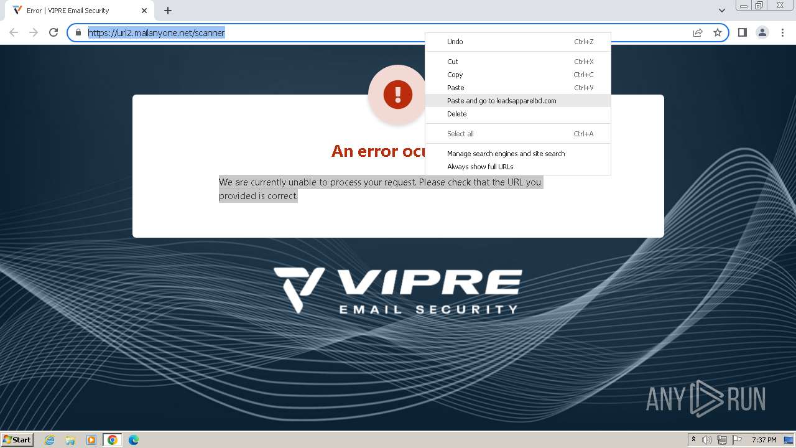Click the browser back arrow
This screenshot has height=448, width=796.
tap(14, 32)
